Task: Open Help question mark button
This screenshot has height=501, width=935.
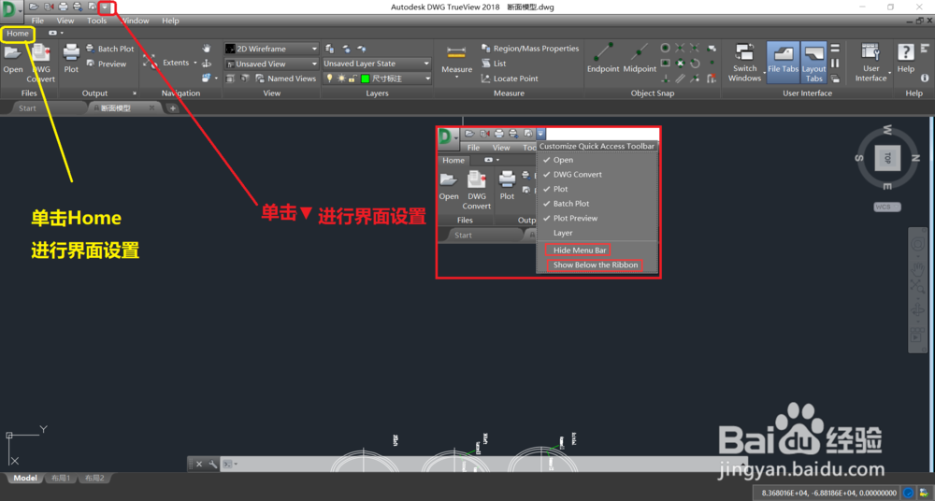Action: [905, 59]
